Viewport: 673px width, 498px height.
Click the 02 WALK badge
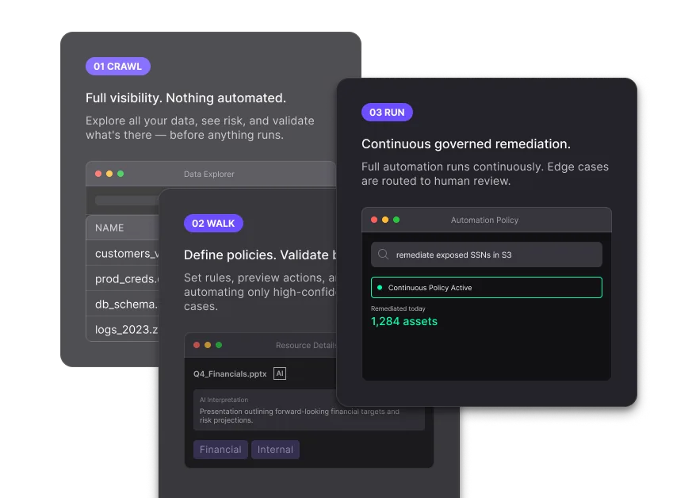point(213,224)
